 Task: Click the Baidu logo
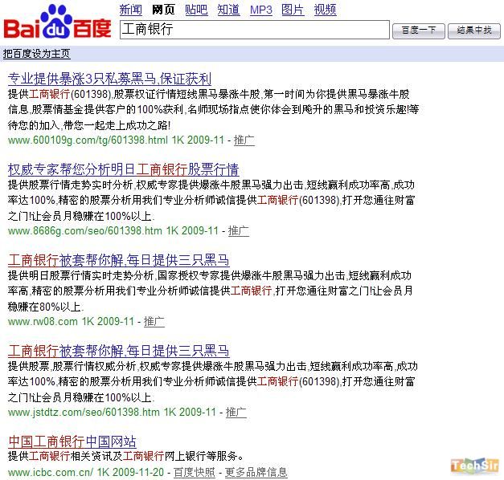pos(57,22)
